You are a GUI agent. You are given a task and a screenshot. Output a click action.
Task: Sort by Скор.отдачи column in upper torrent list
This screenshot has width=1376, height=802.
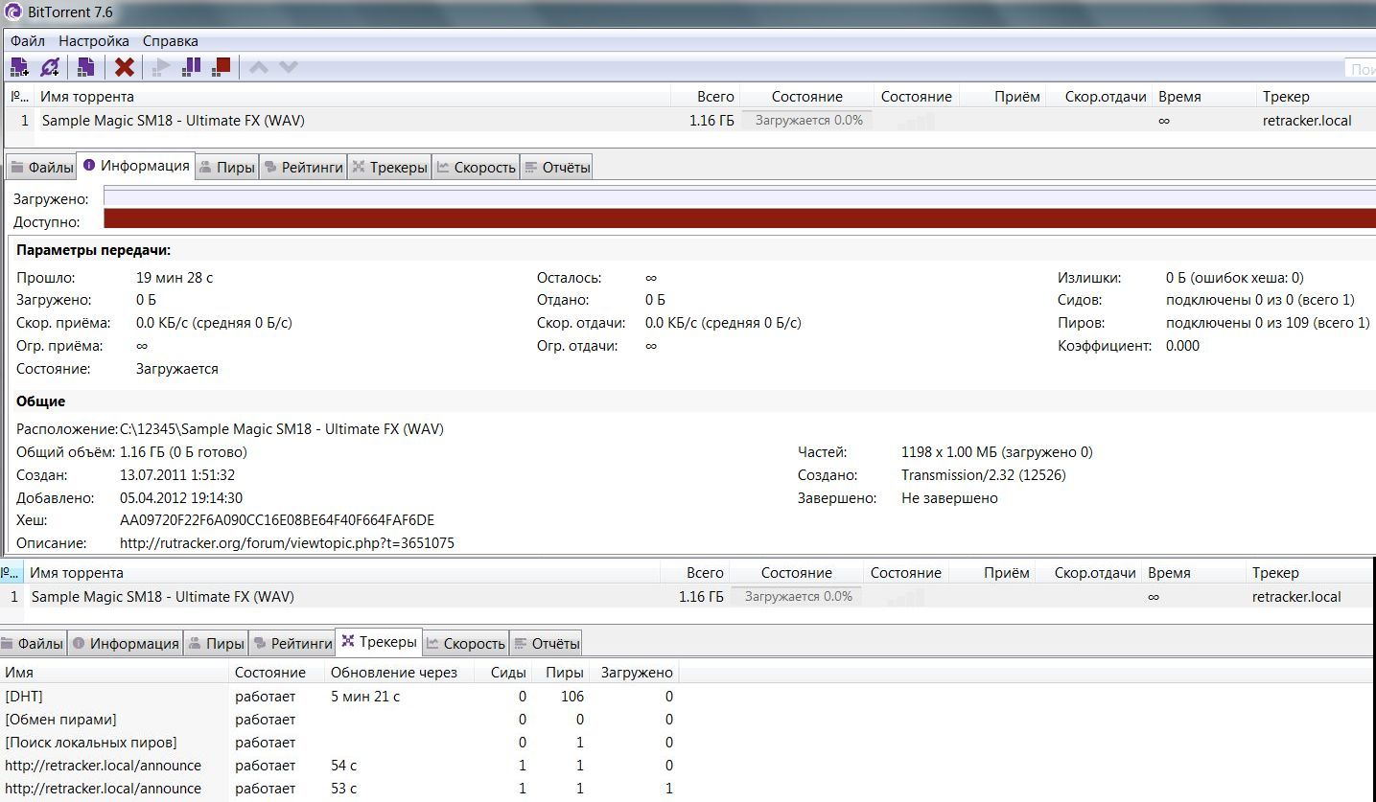click(1101, 97)
